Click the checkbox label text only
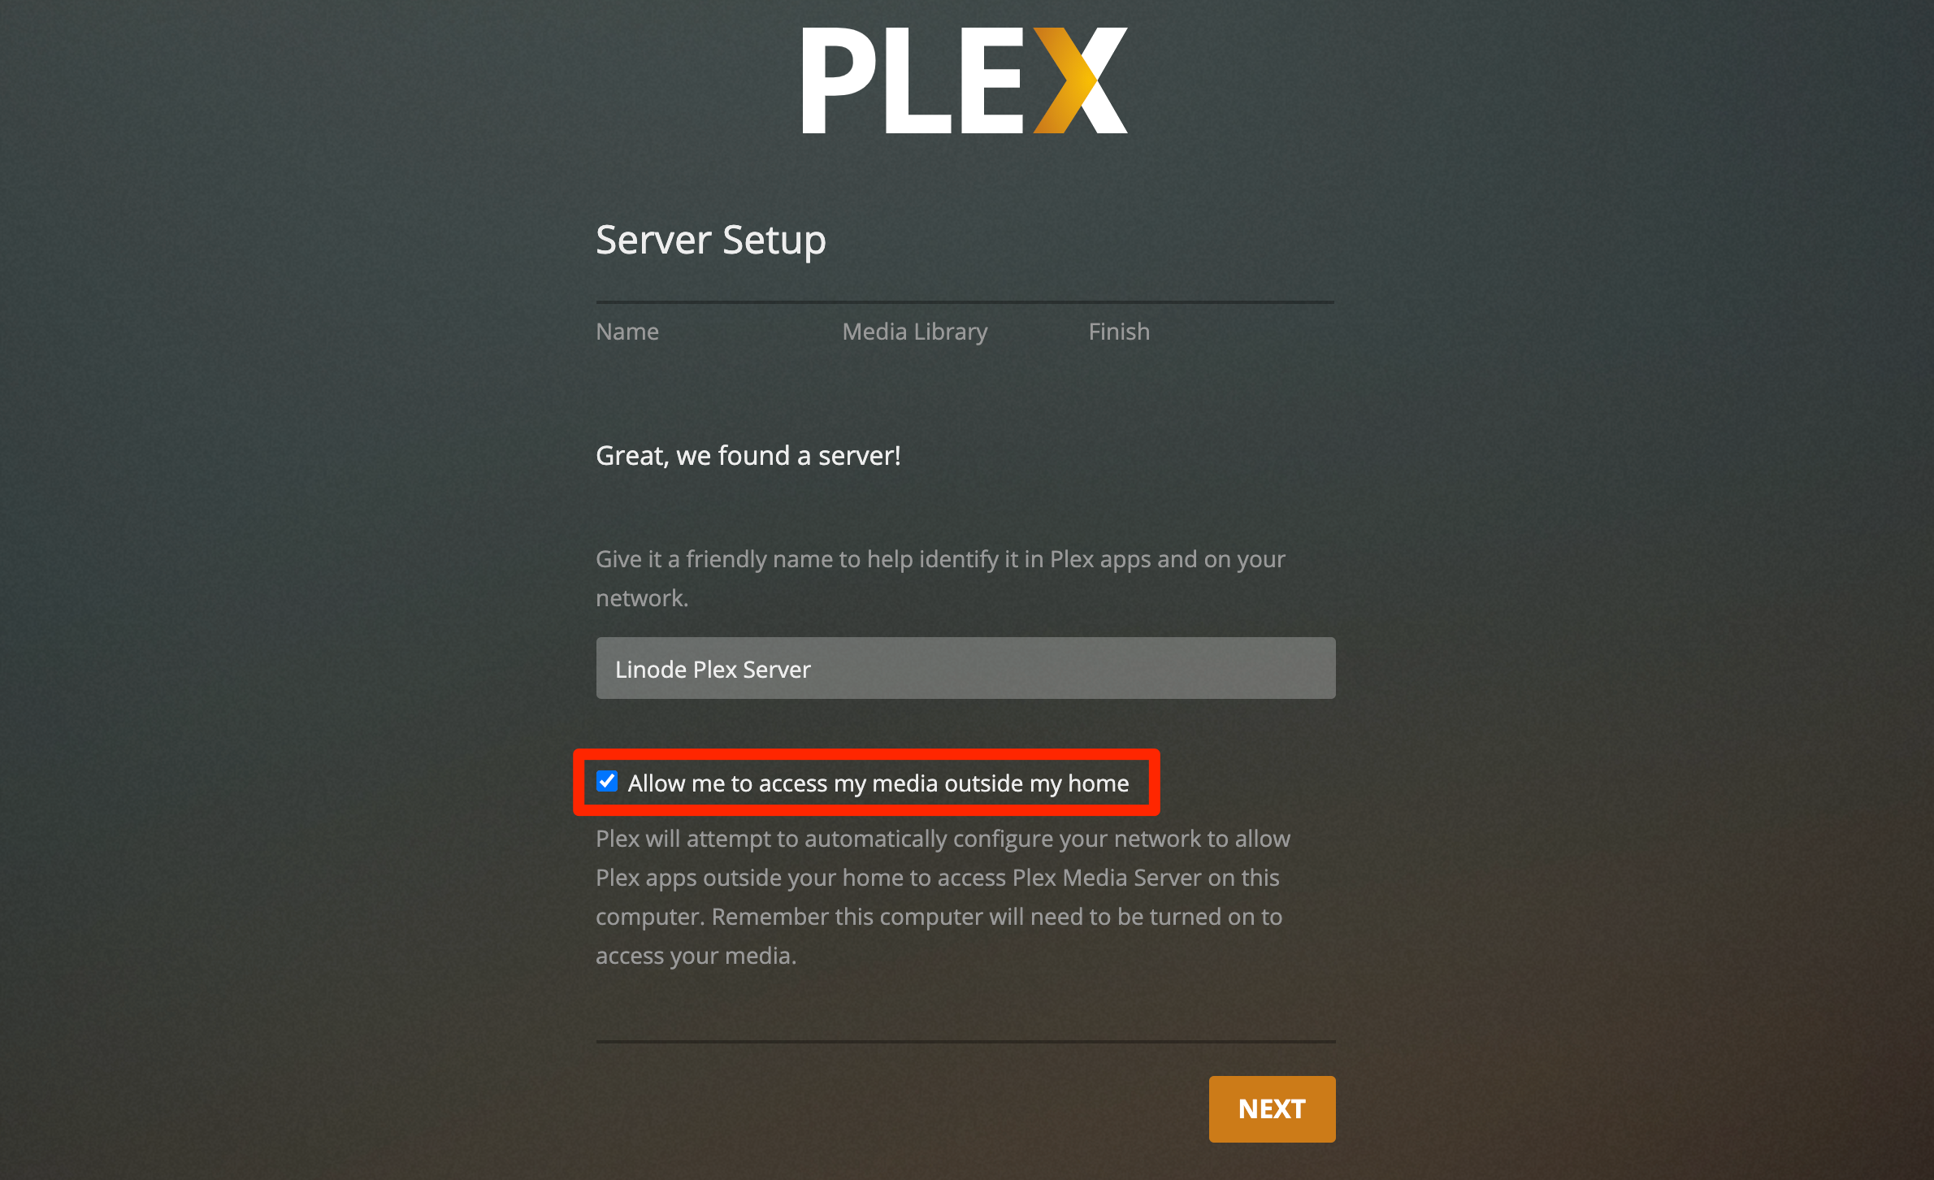1934x1180 pixels. (x=878, y=783)
